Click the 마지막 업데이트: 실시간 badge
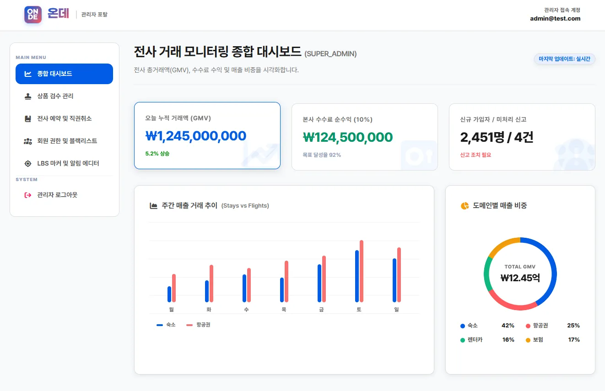This screenshot has width=605, height=391. coord(565,59)
